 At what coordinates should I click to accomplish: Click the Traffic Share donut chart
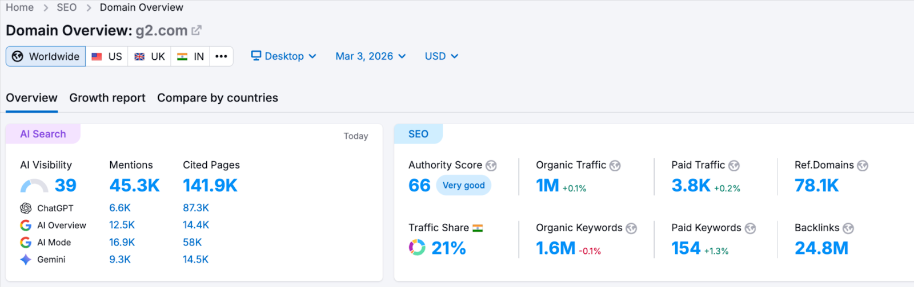(x=417, y=248)
